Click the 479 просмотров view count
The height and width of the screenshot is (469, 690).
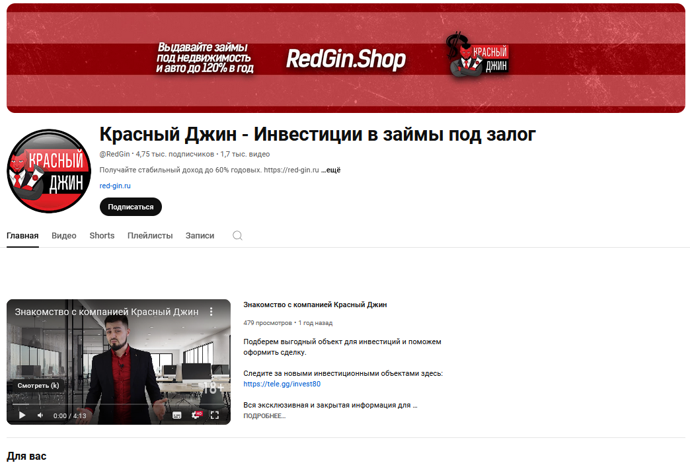(268, 323)
